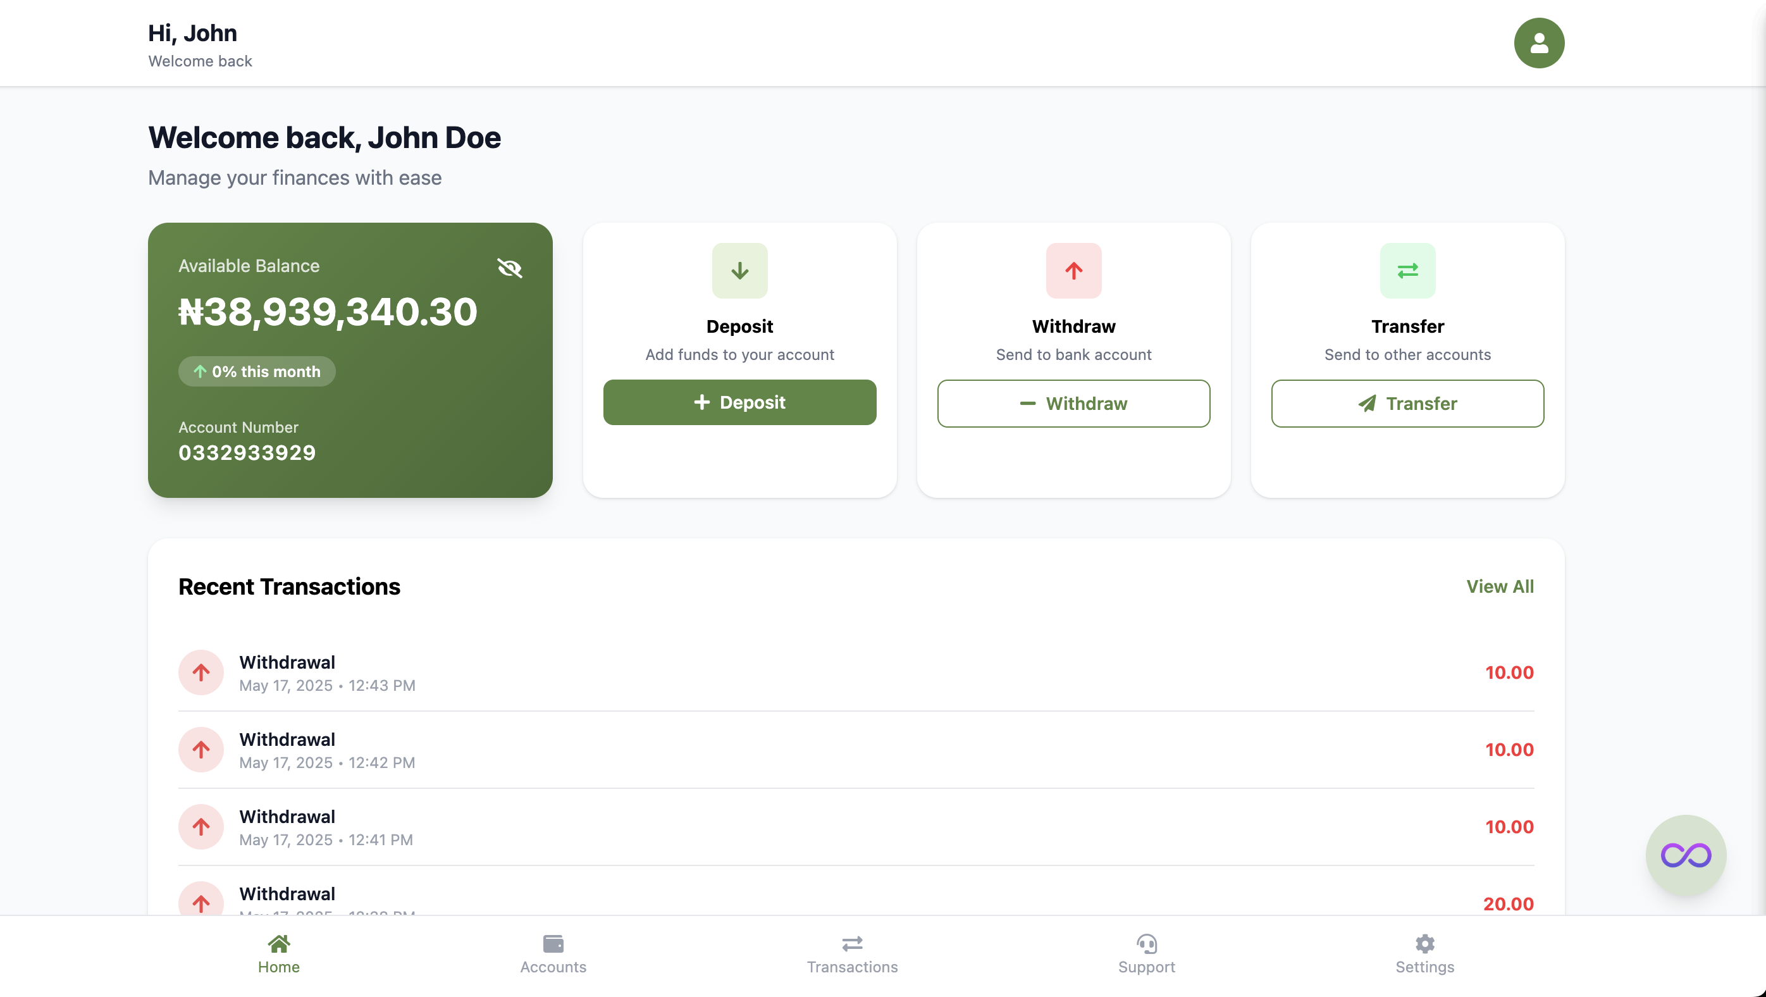Image resolution: width=1766 pixels, height=997 pixels.
Task: Select Home in the bottom navigation
Action: click(278, 954)
